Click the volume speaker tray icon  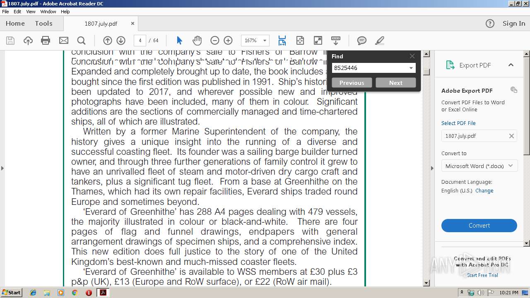coord(480,293)
